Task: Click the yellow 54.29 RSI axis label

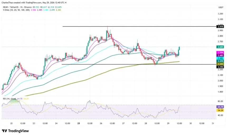Action: point(220,110)
